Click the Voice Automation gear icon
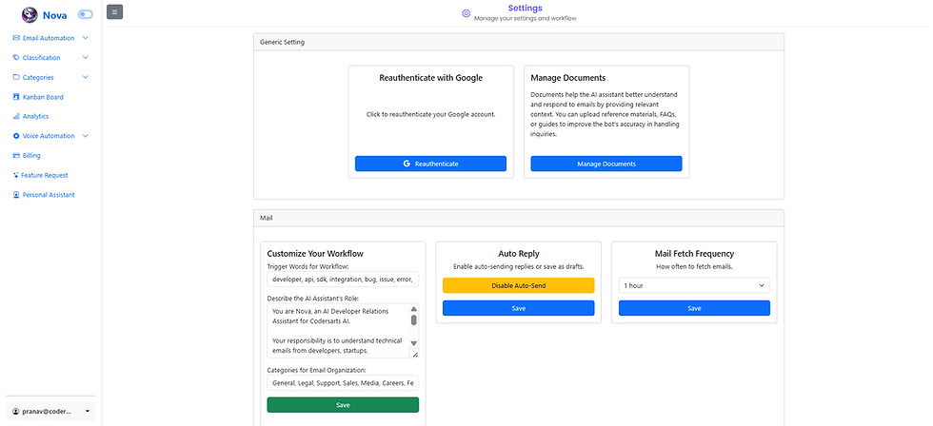This screenshot has width=933, height=426. coord(16,136)
